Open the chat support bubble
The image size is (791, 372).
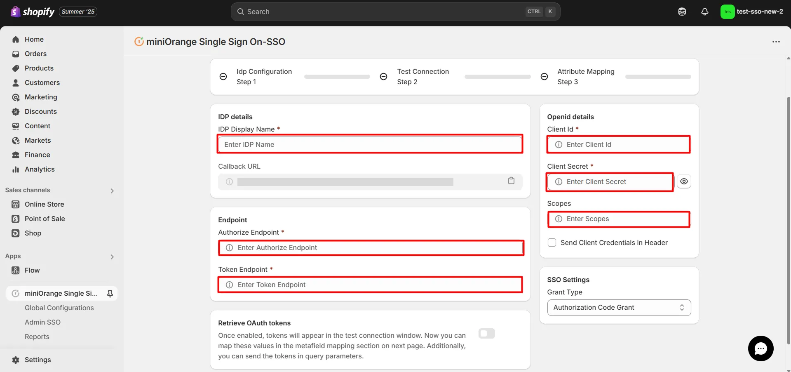tap(760, 348)
